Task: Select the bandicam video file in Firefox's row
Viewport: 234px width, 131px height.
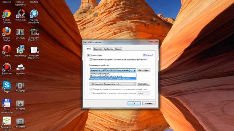Action: coord(34,35)
